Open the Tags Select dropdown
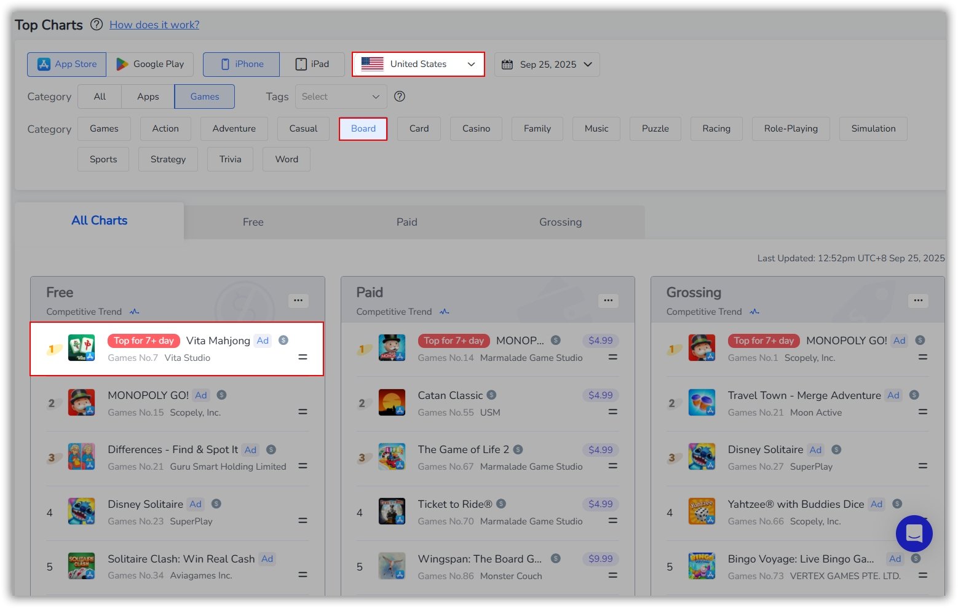The image size is (958, 608). click(x=341, y=97)
